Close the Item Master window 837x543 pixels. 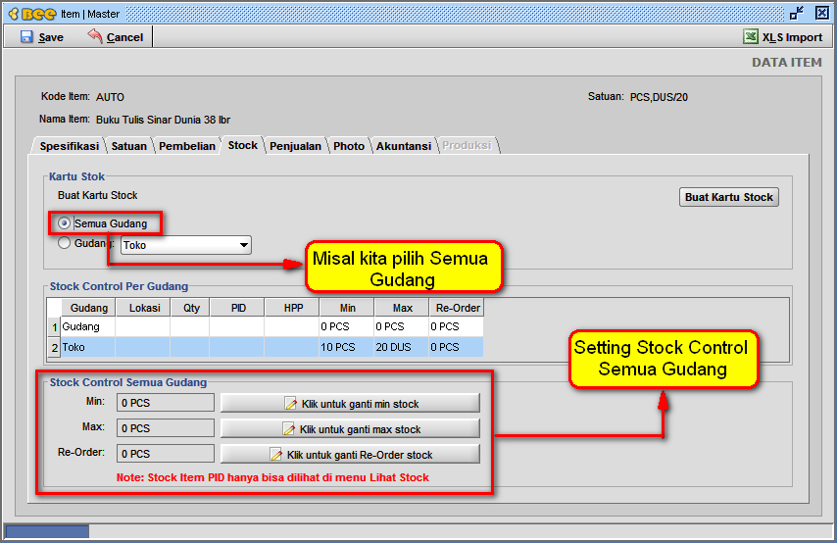click(x=822, y=14)
